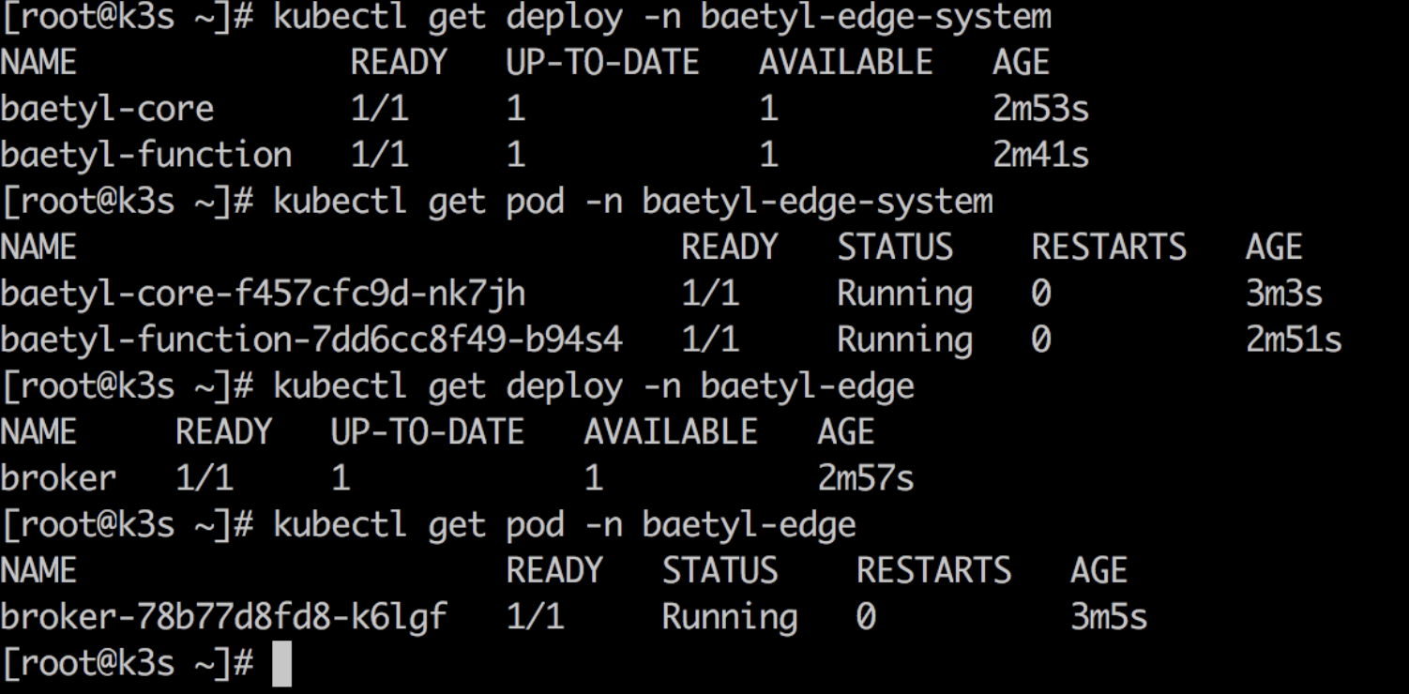This screenshot has height=694, width=1409.
Task: Select pod name 'broker-78b77d8fd8-k6lgf'
Action: pos(223,617)
